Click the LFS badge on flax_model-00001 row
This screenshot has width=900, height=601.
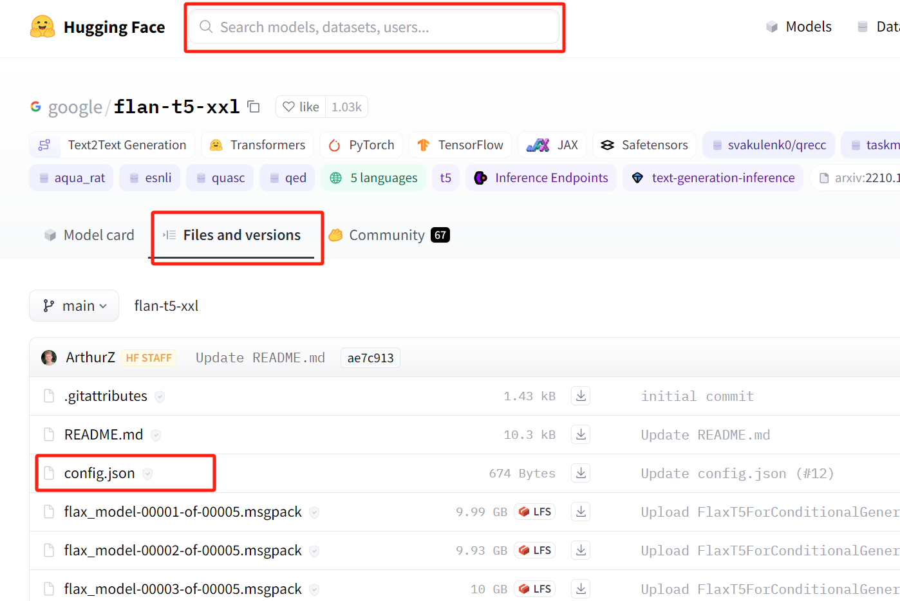point(535,512)
